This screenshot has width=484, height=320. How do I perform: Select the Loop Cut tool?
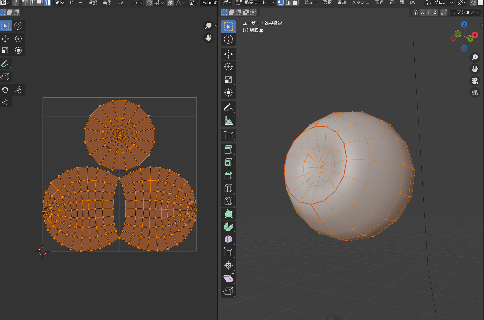click(x=228, y=188)
